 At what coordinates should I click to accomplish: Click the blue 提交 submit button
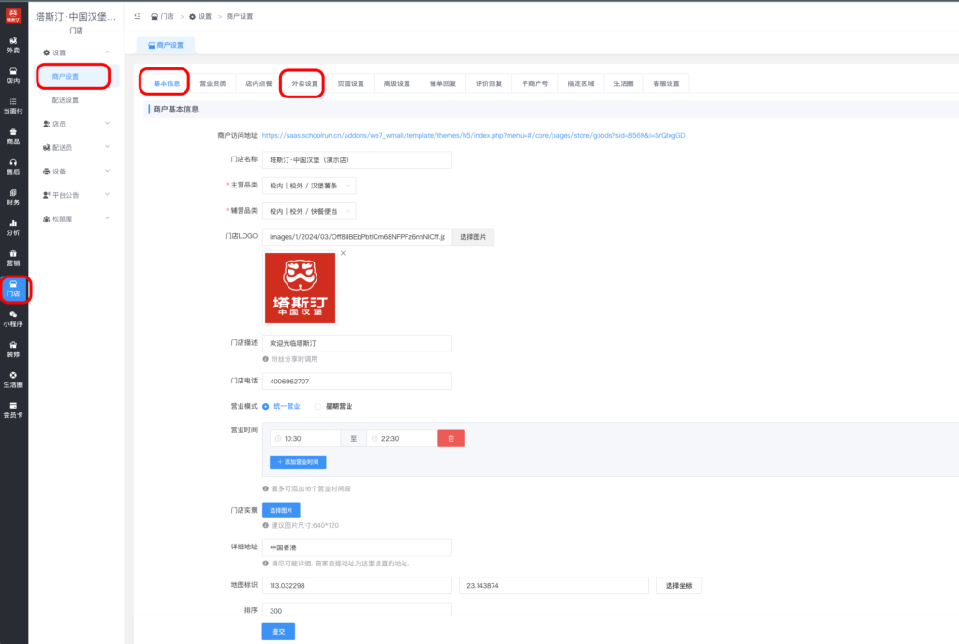click(x=278, y=631)
